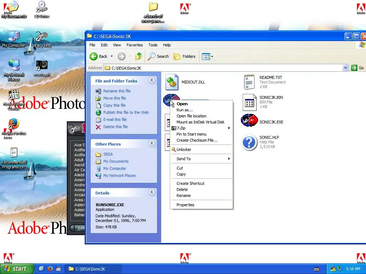
Task: Expand the Address bar dropdown
Action: point(346,68)
